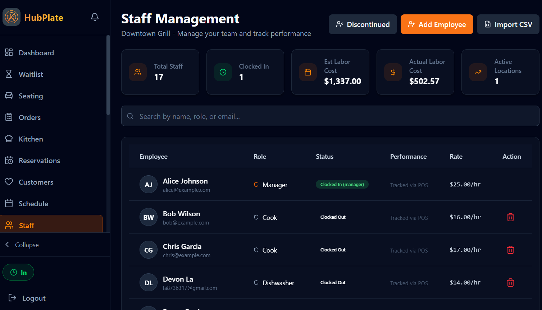This screenshot has width=542, height=310.
Task: Collapse the sidebar
Action: pyautogui.click(x=22, y=245)
